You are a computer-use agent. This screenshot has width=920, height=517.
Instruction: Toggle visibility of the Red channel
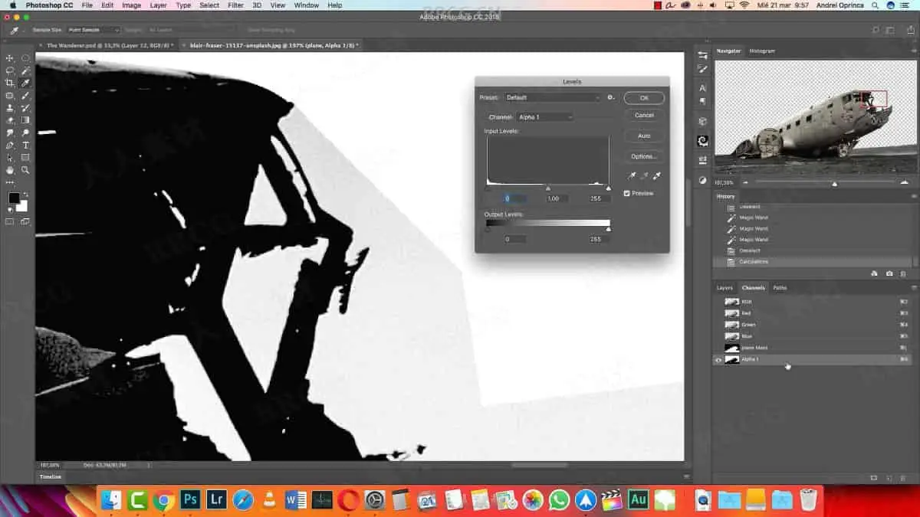[x=718, y=313]
